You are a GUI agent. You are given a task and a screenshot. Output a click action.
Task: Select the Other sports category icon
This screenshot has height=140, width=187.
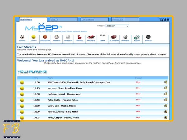click(x=103, y=35)
